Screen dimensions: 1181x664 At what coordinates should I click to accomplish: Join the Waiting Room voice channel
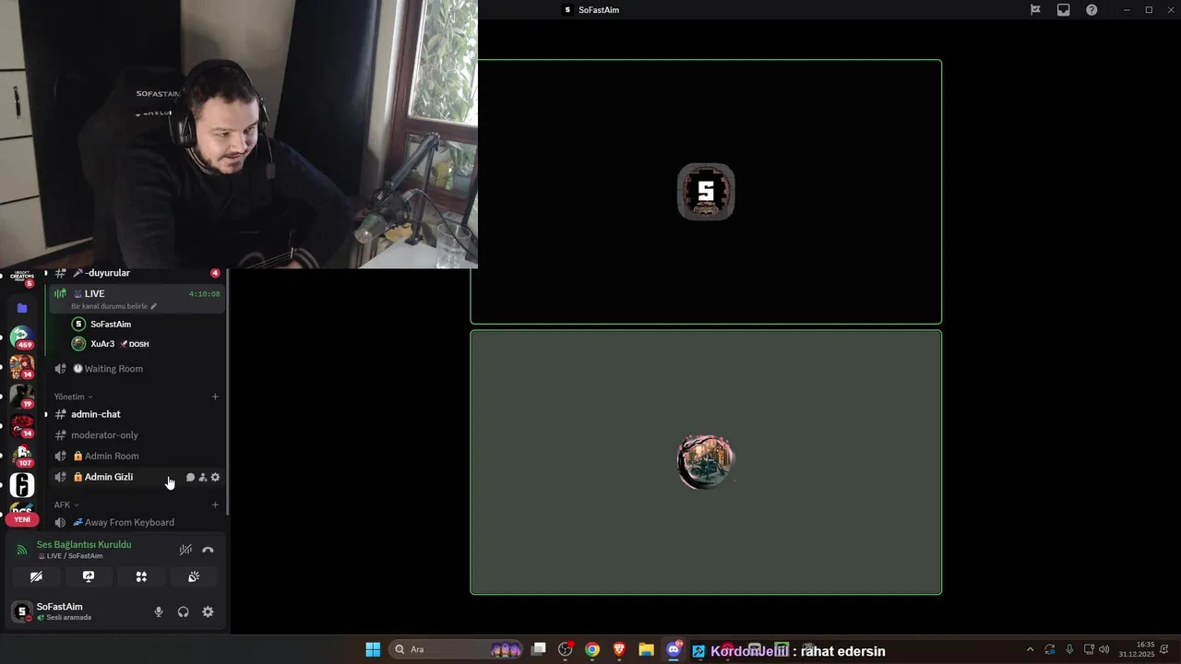[137, 369]
